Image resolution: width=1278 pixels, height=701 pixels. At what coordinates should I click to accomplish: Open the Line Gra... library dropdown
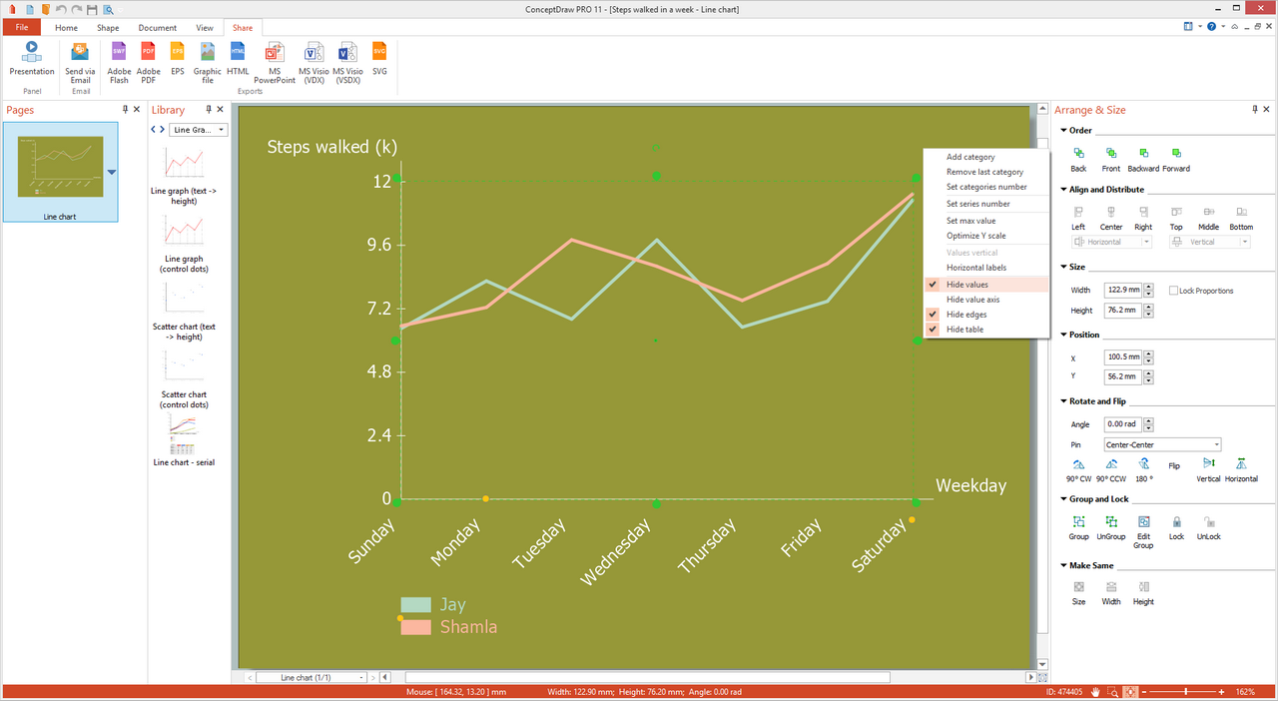(199, 130)
